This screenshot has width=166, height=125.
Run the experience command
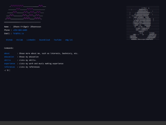point(10,64)
